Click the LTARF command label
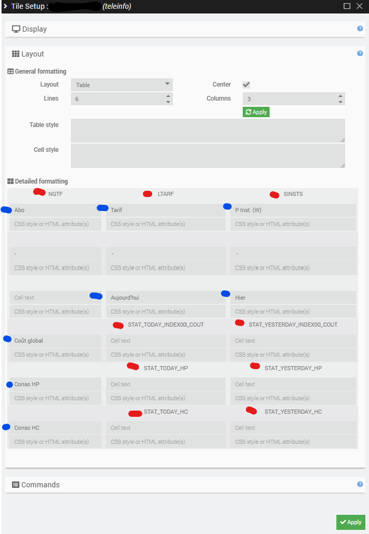 click(x=166, y=194)
